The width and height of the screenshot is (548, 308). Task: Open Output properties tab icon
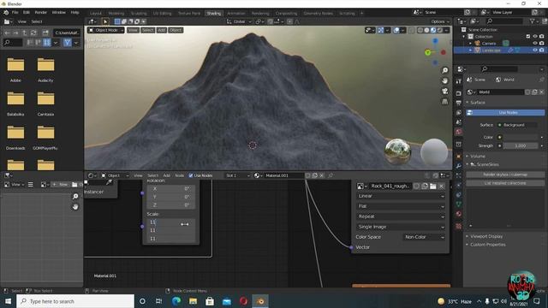tap(459, 103)
